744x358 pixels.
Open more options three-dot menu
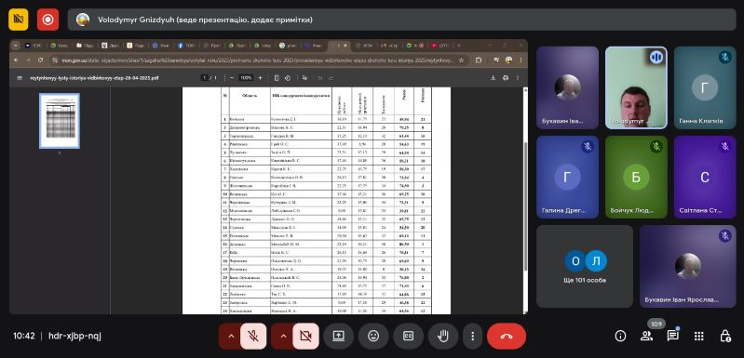[x=472, y=337]
